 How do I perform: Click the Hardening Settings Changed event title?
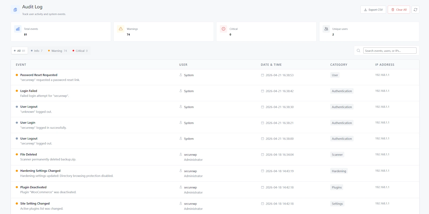[x=40, y=171]
